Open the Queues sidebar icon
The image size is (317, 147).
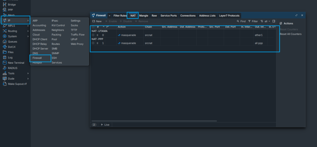point(4,42)
